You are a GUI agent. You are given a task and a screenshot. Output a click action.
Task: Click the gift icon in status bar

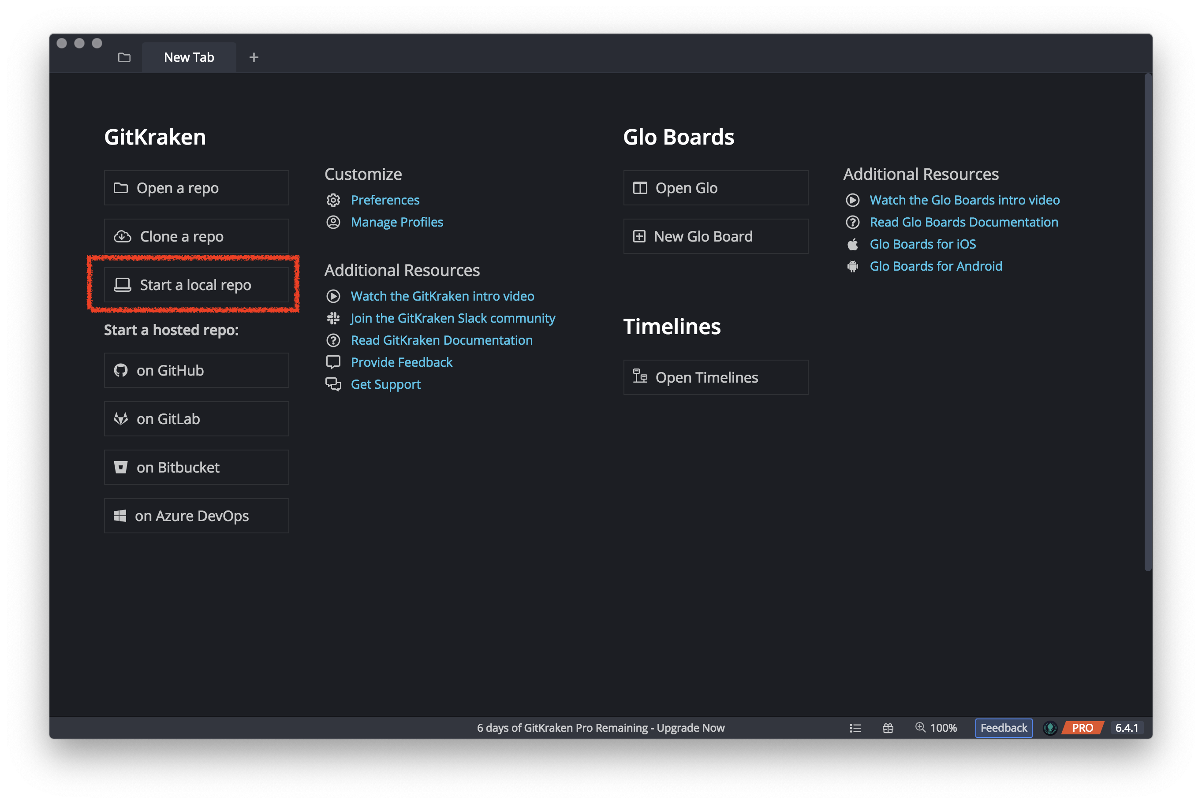888,728
